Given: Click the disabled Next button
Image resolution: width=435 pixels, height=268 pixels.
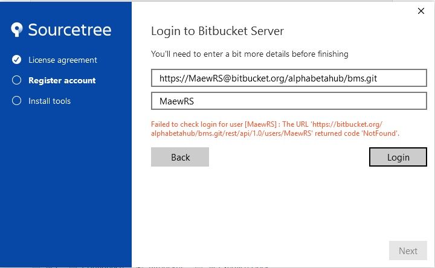Looking at the screenshot, I should pos(408,250).
